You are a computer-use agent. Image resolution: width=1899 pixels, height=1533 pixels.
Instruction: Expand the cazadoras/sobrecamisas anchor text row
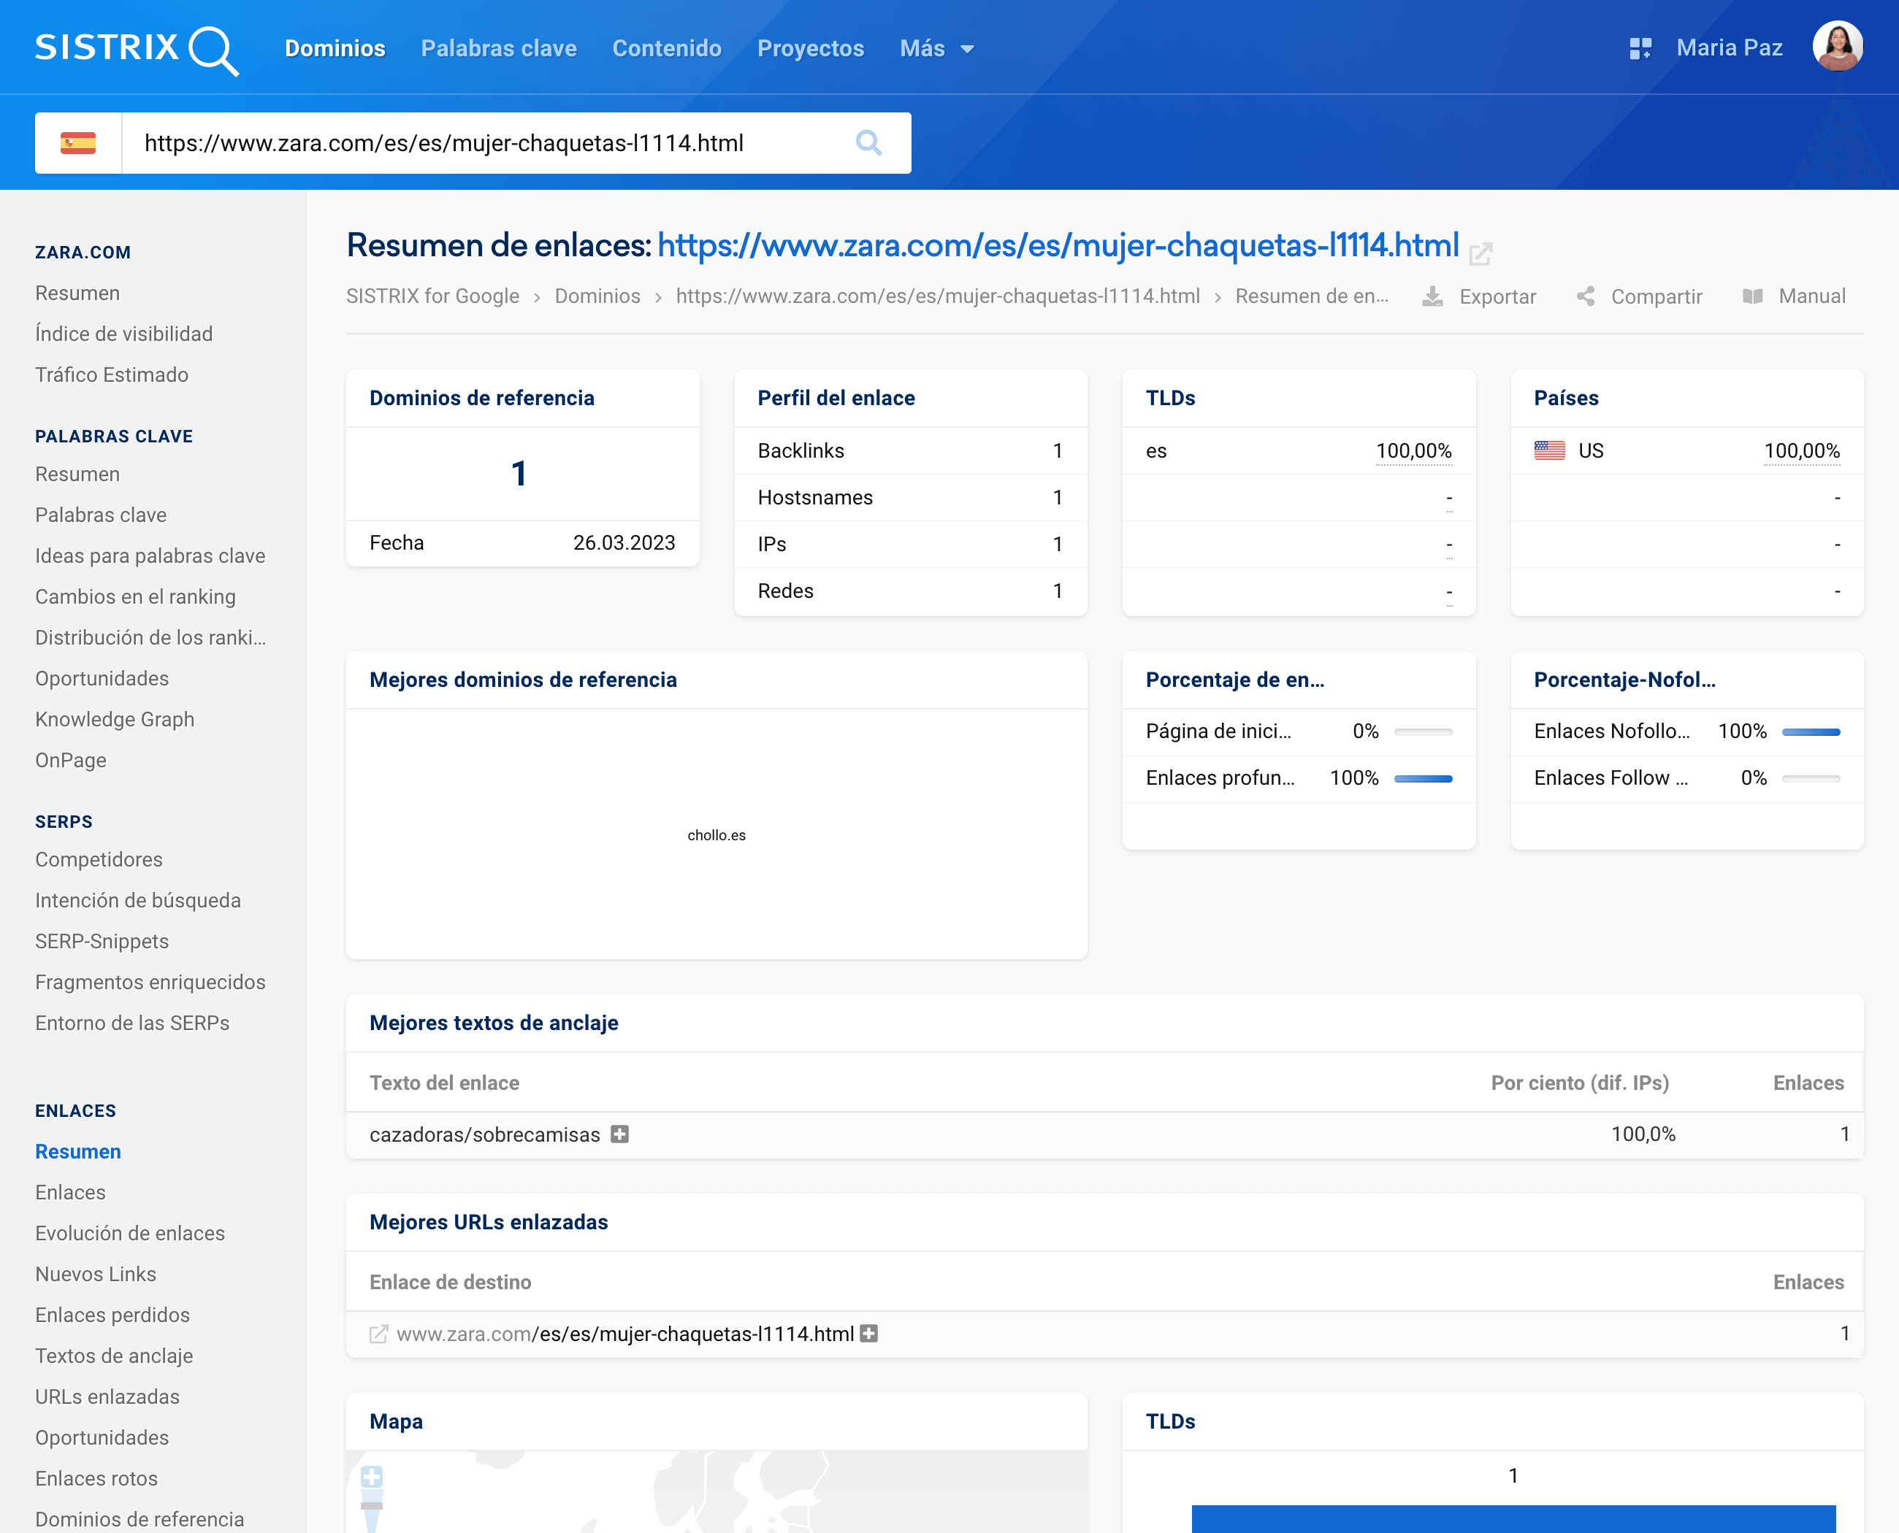pos(620,1134)
